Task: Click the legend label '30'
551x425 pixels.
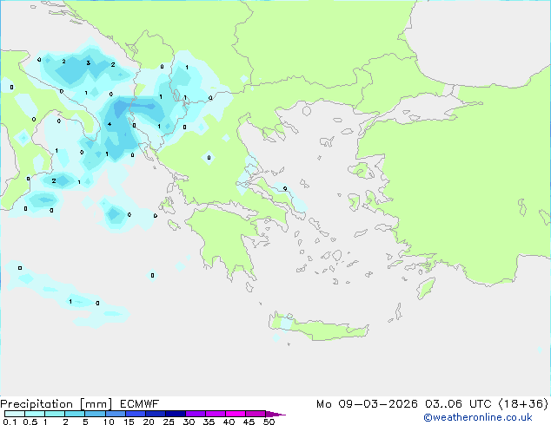Action: [189, 422]
